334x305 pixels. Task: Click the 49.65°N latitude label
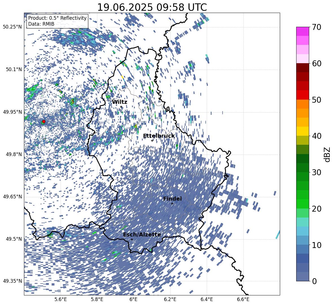pyautogui.click(x=12, y=197)
